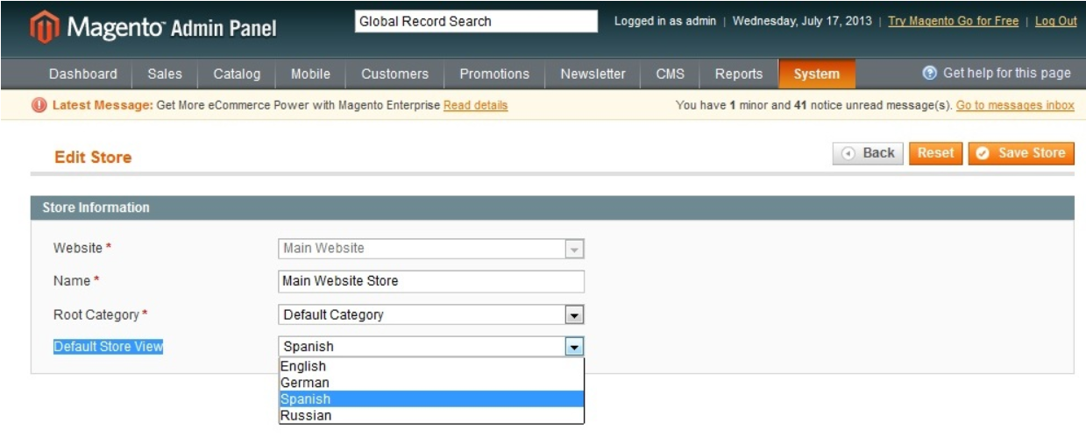Image resolution: width=1086 pixels, height=437 pixels.
Task: Open the Customers menu
Action: 394,74
